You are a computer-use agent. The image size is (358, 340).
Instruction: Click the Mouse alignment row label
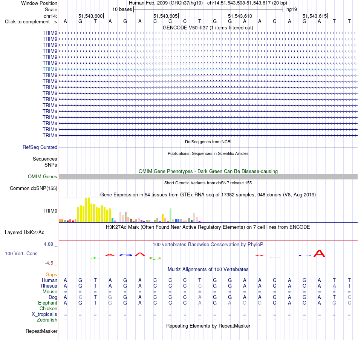click(50, 292)
